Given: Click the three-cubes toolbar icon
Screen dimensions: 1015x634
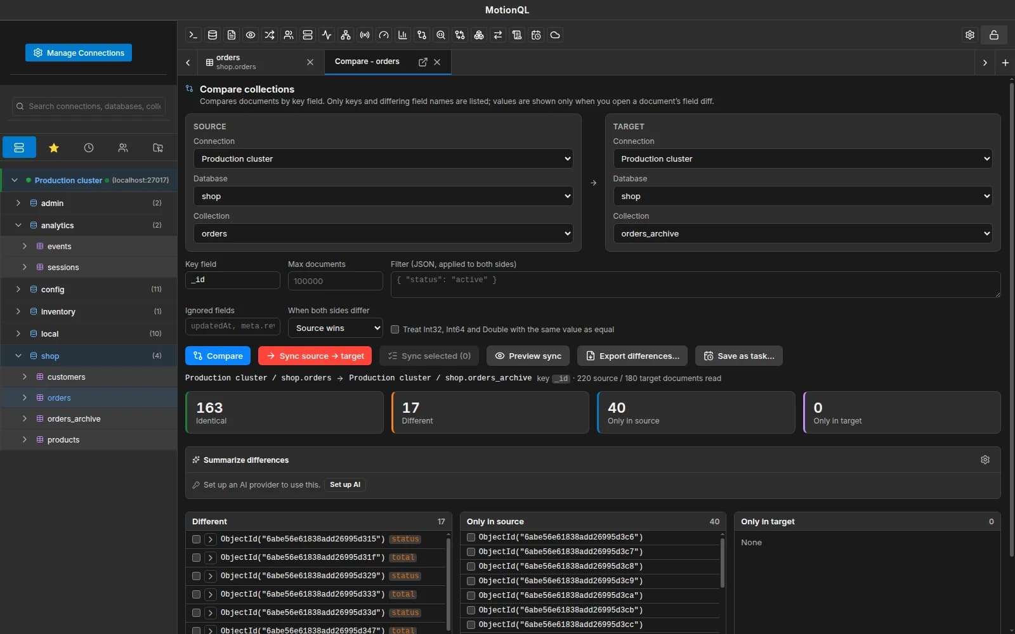Looking at the screenshot, I should click(x=479, y=35).
